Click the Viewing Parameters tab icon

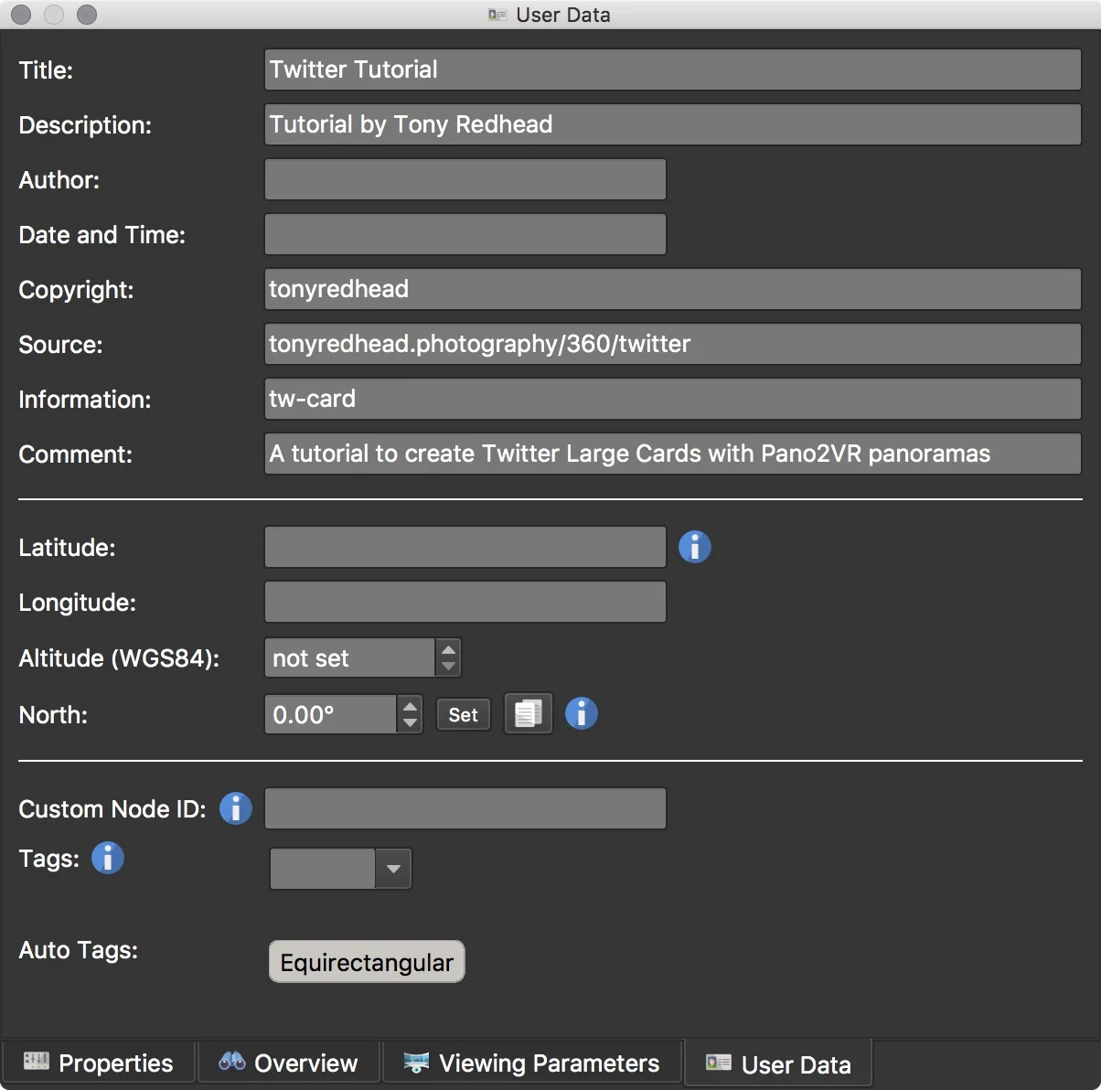click(x=416, y=1063)
